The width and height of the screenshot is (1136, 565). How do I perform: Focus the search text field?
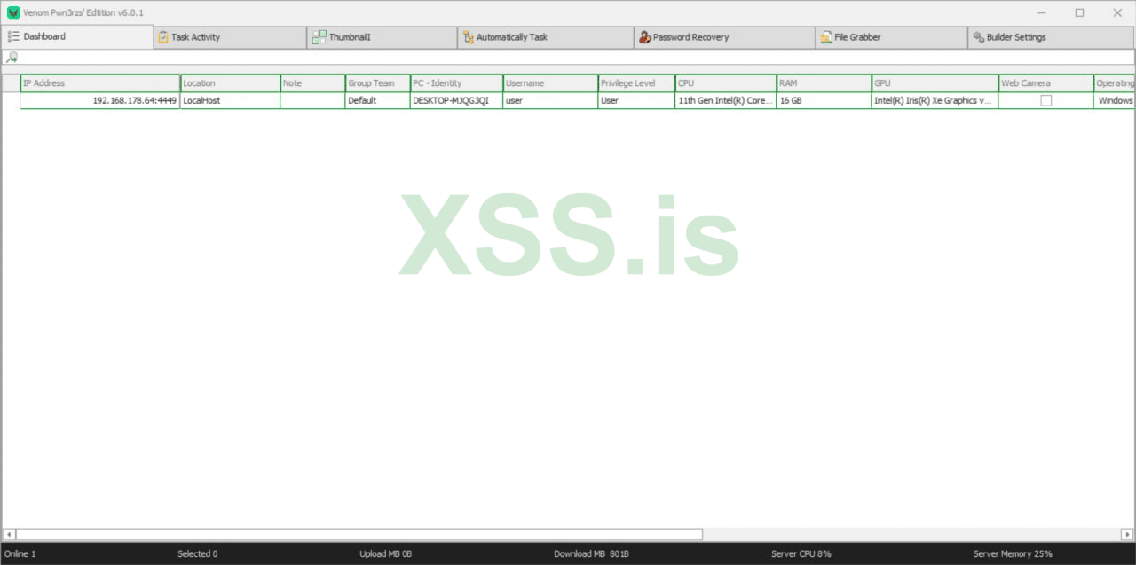pyautogui.click(x=577, y=58)
